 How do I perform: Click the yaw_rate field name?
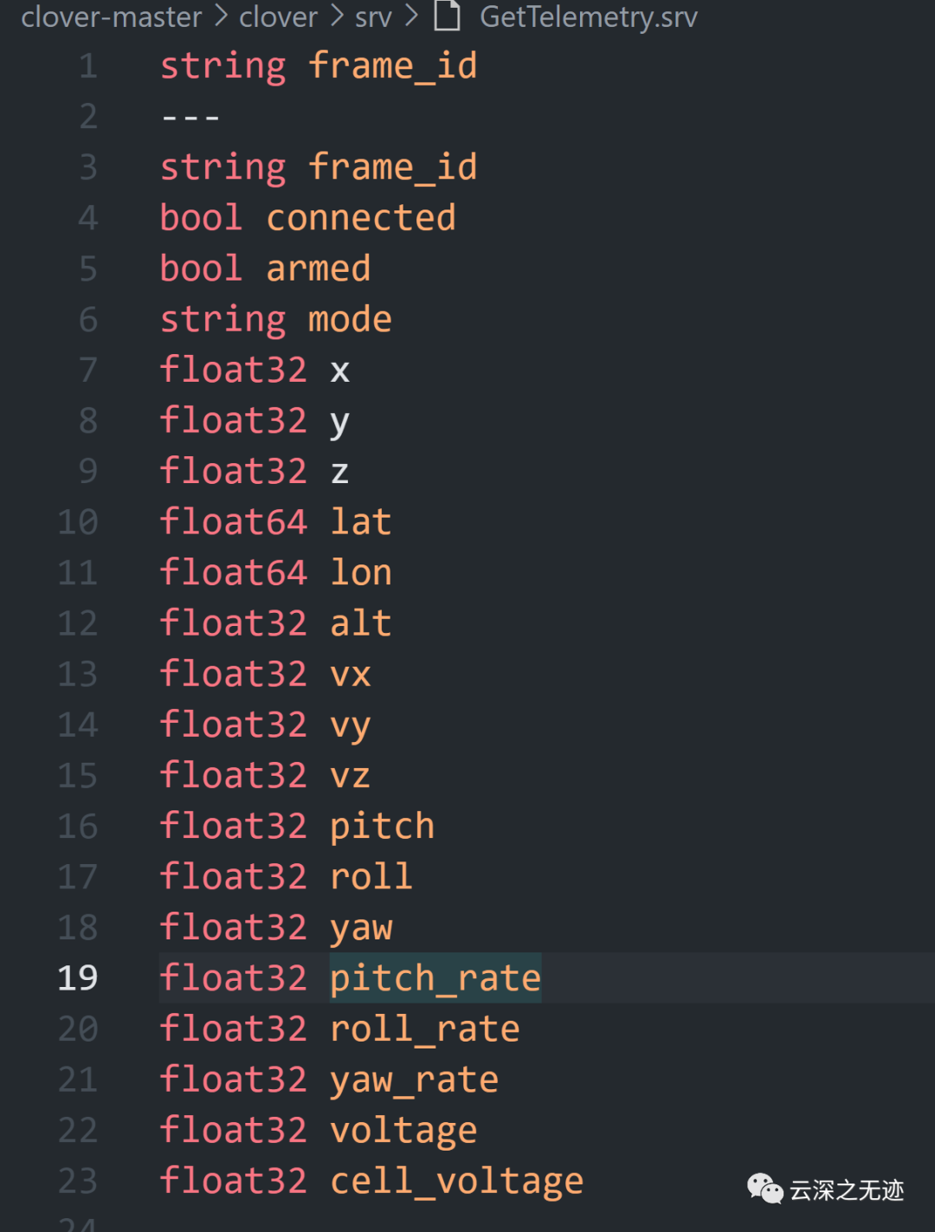(x=414, y=1080)
